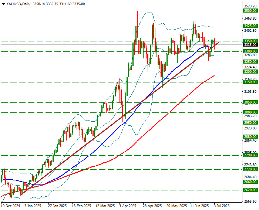Click the 3 Jul 2025 date label
Screen dimensions: 259x210
(x=222, y=206)
